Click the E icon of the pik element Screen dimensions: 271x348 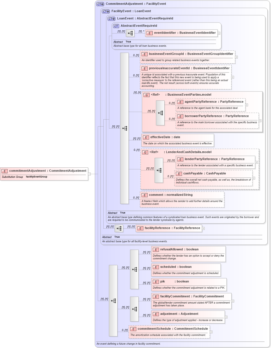coord(155,281)
